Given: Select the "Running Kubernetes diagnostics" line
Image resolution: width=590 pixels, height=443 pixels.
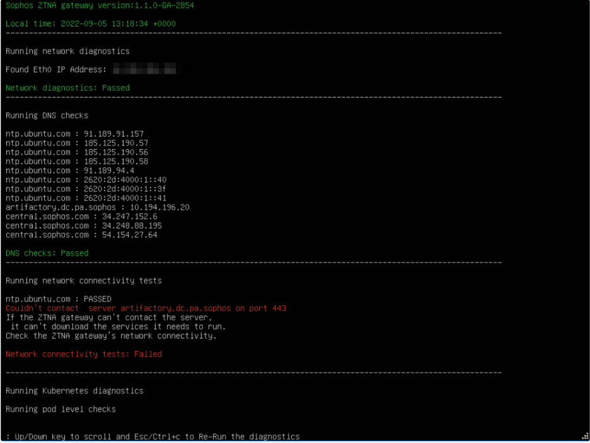Looking at the screenshot, I should pos(74,391).
